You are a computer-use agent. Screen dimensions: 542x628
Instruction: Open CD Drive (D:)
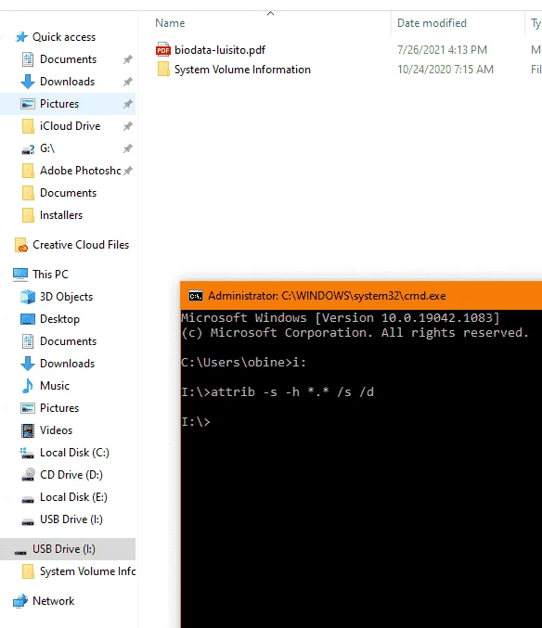point(71,475)
